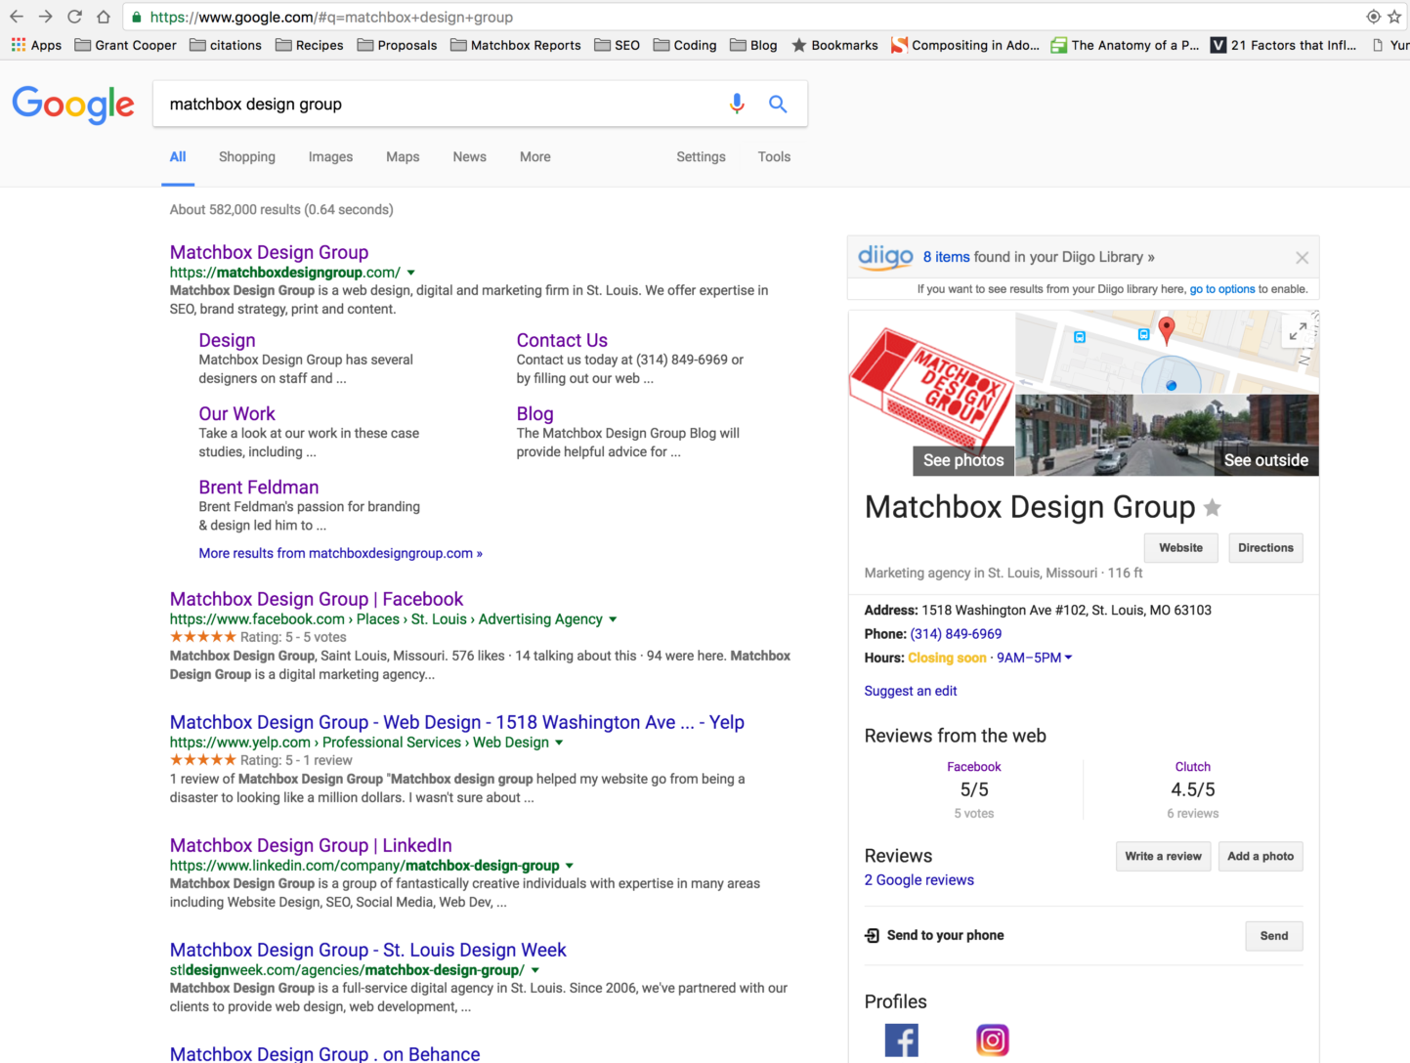1410x1063 pixels.
Task: Open the Coding bookmark folder
Action: [684, 45]
